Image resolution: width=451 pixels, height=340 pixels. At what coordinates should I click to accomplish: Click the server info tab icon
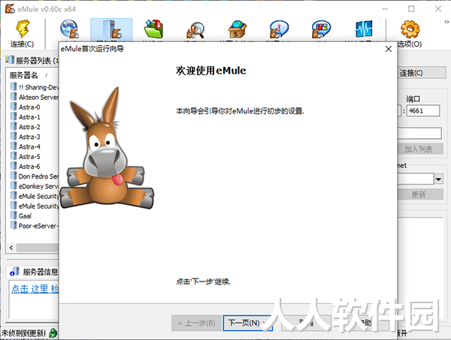14,272
